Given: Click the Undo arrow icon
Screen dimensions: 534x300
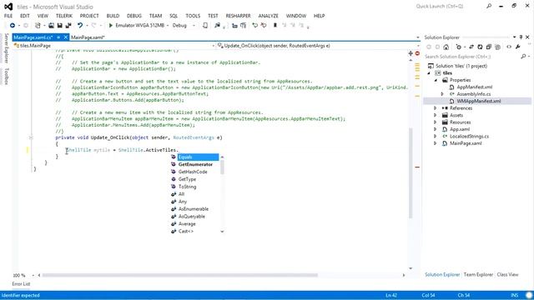Looking at the screenshot, I should tap(80, 25).
